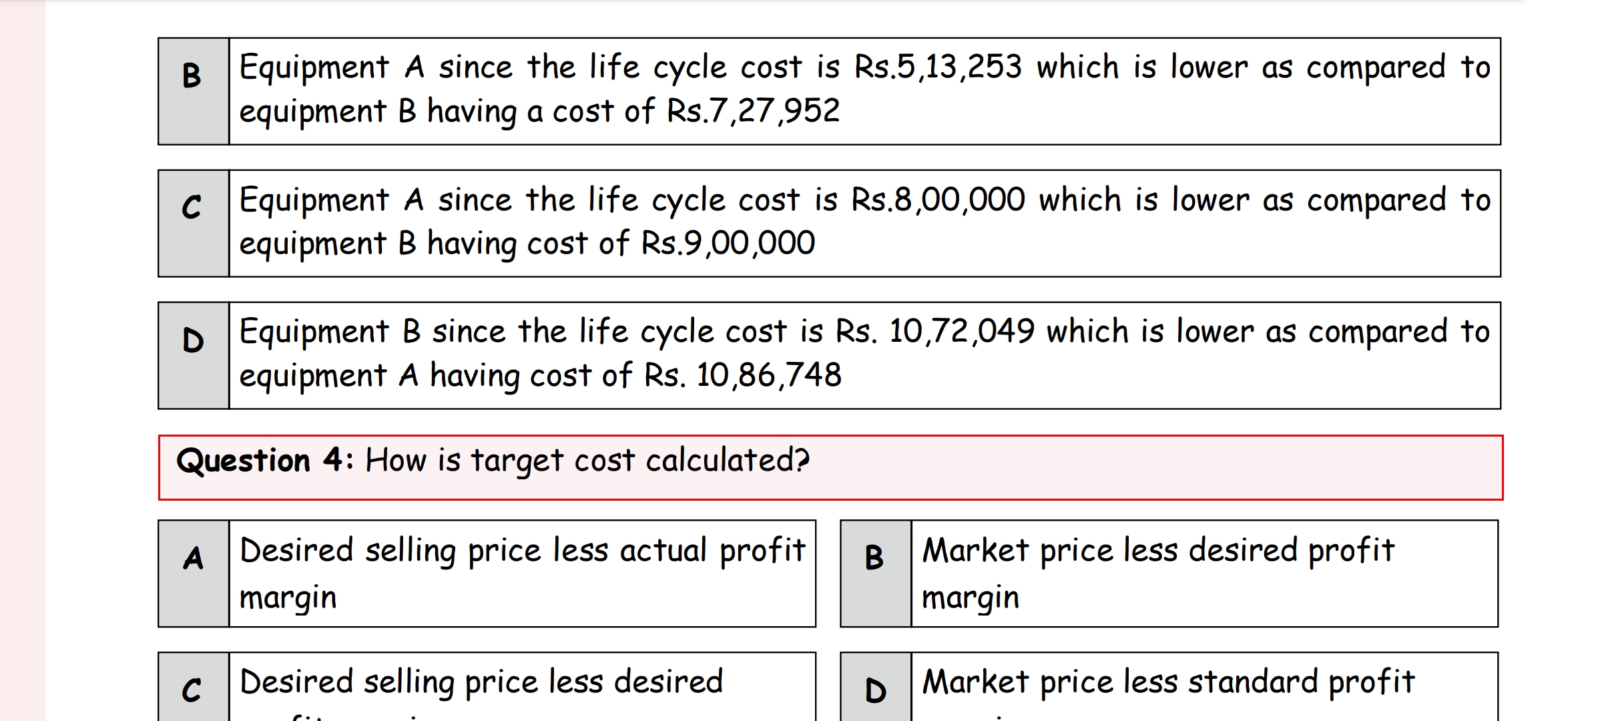Screen dimensions: 1602x721
Task: Click the pink left page margin strip
Action: pyautogui.click(x=23, y=360)
